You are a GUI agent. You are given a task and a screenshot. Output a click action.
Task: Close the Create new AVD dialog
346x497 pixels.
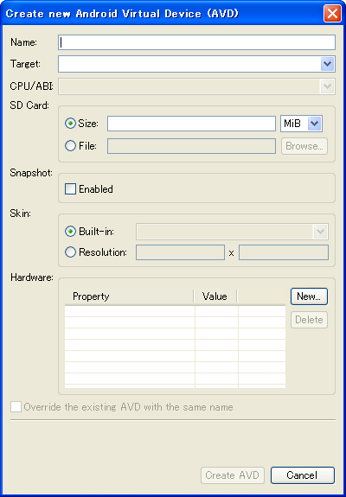[x=332, y=14]
